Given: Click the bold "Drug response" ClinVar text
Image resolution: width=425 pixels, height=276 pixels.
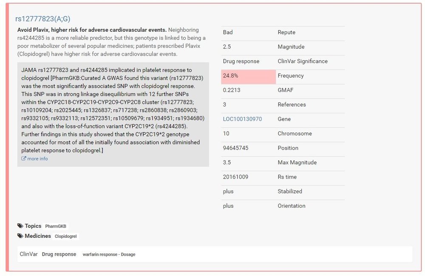Looking at the screenshot, I should click(x=59, y=254).
